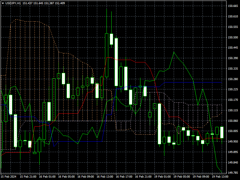240x180 pixels.
Task: Select the green line's lowest point, bottom right
Action: coord(221,172)
